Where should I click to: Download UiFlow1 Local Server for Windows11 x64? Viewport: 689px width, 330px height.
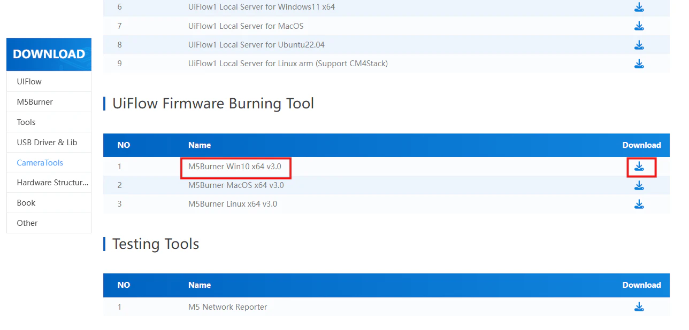click(639, 7)
